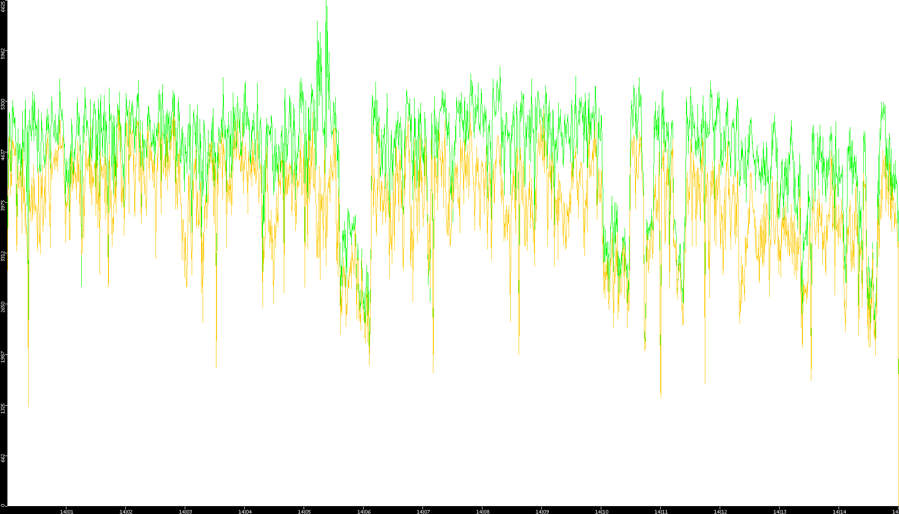The image size is (899, 514).
Task: Click the 3975 y-axis value
Action: (3, 205)
